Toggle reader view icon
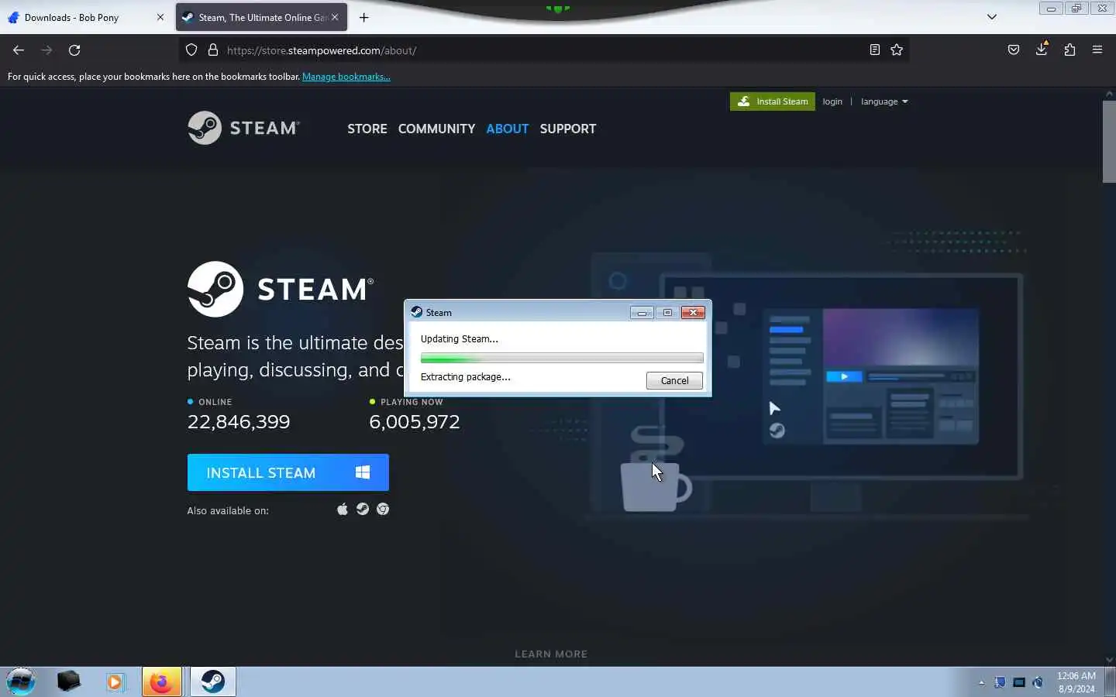 pyautogui.click(x=874, y=50)
